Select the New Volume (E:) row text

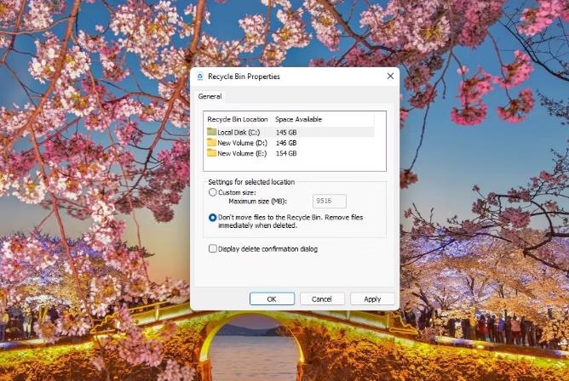coord(242,153)
